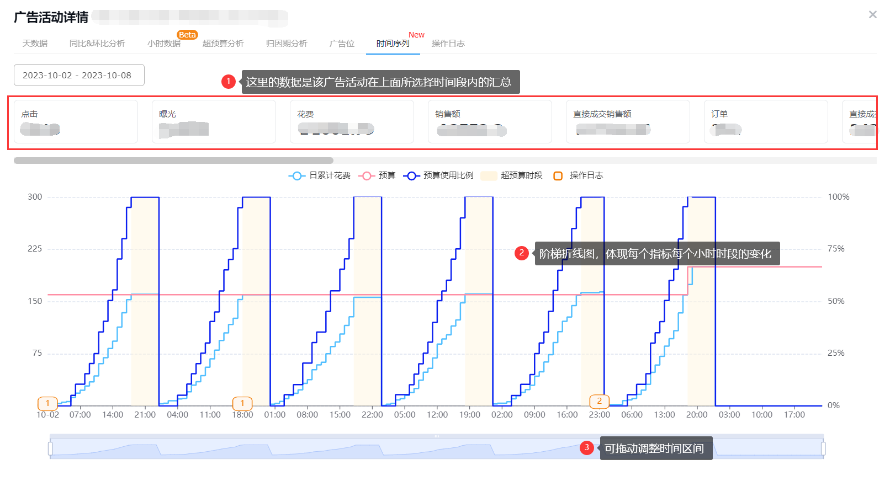Image resolution: width=890 pixels, height=481 pixels.
Task: Open the 天数据 tab
Action: pos(35,44)
